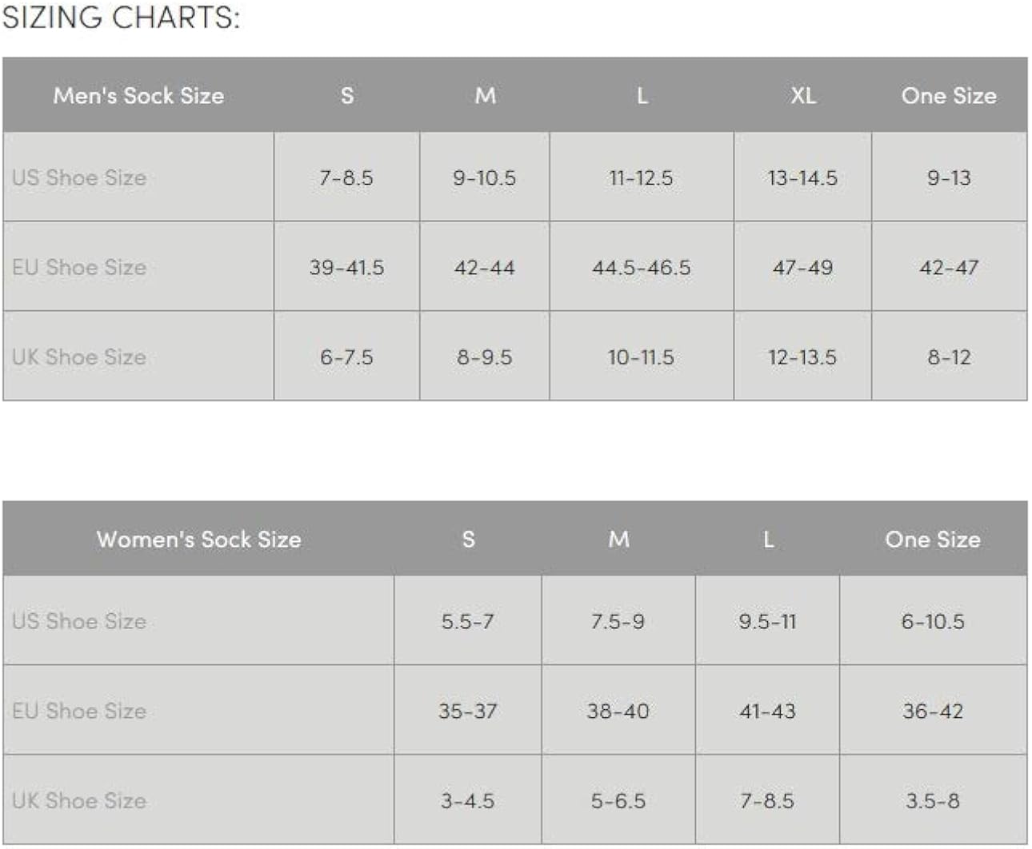Image resolution: width=1032 pixels, height=849 pixels.
Task: Click the 7-8.5 men's US small cell
Action: [x=346, y=177]
